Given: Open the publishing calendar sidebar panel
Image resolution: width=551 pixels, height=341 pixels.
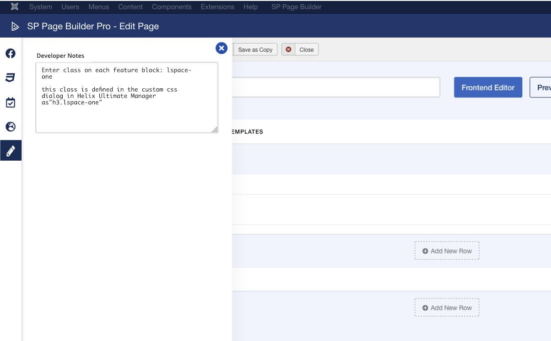Looking at the screenshot, I should (x=11, y=102).
